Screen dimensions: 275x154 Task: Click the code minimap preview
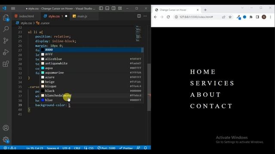[138, 33]
